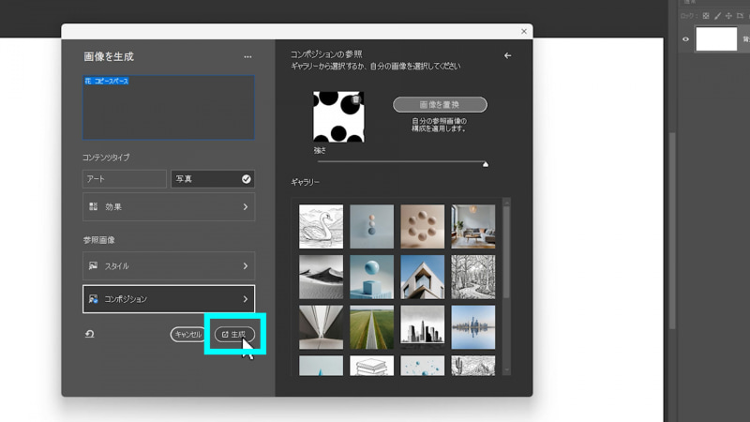Select the white layer thumbnail
750x422 pixels.
coord(716,38)
